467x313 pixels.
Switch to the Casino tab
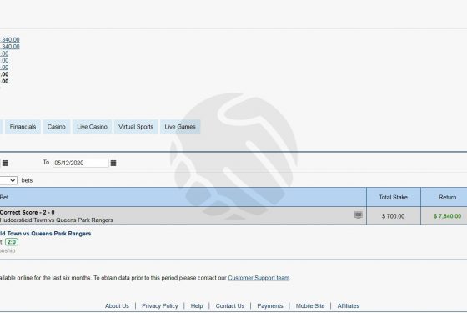pyautogui.click(x=57, y=127)
